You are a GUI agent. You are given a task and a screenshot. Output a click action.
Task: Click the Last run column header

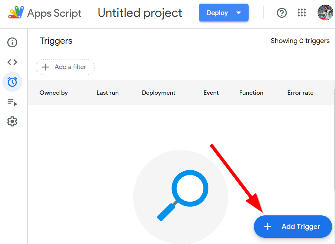(x=107, y=93)
